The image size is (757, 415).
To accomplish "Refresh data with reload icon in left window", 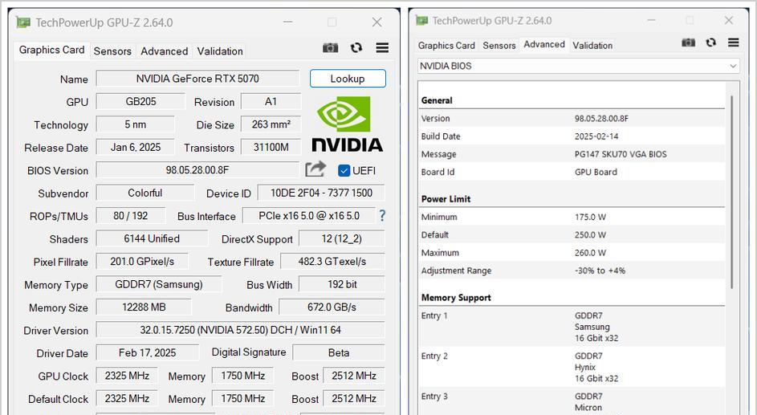I will coord(356,48).
